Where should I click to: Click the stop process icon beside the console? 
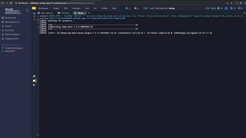click(38, 20)
